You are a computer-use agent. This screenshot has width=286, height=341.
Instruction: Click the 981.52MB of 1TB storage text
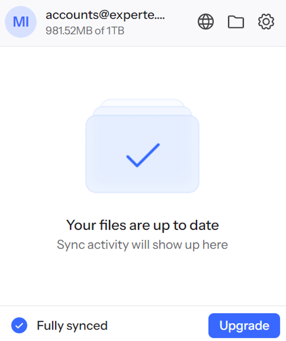[x=85, y=31]
